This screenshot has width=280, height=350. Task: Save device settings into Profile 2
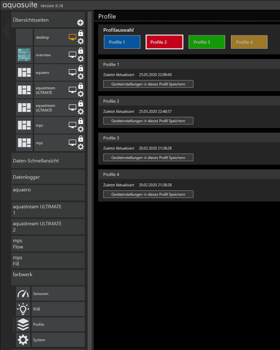click(148, 121)
